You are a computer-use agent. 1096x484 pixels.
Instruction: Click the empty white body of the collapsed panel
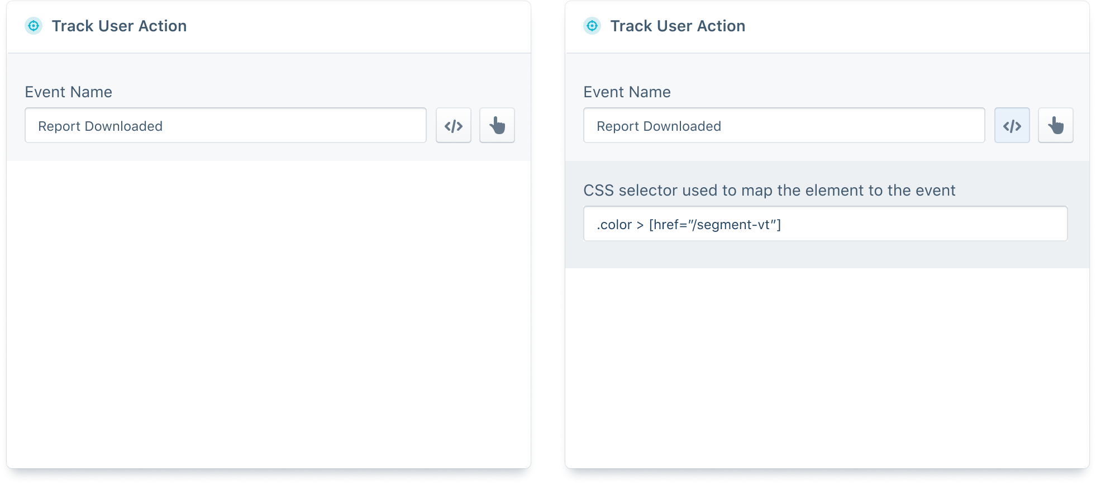pyautogui.click(x=268, y=313)
